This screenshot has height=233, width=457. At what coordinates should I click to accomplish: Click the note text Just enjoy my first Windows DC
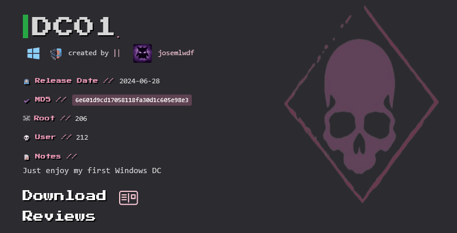92,171
